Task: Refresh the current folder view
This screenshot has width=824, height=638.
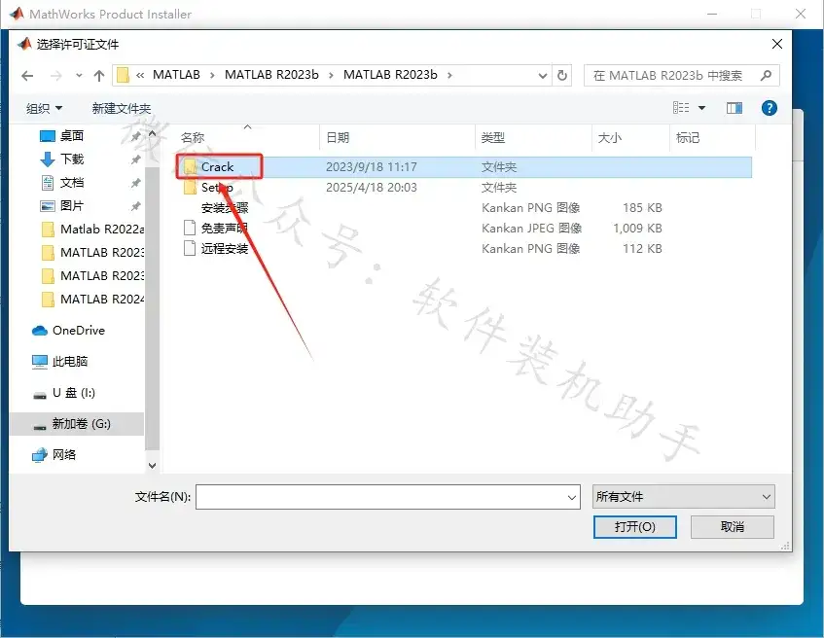Action: [x=561, y=76]
